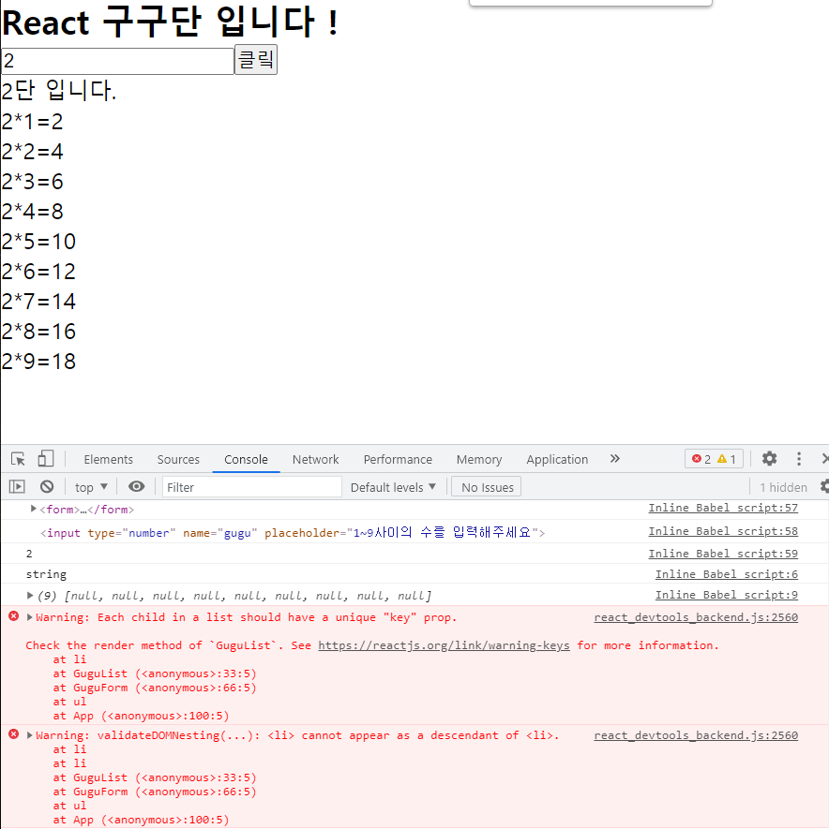
Task: Open the Performance tab
Action: 398,459
